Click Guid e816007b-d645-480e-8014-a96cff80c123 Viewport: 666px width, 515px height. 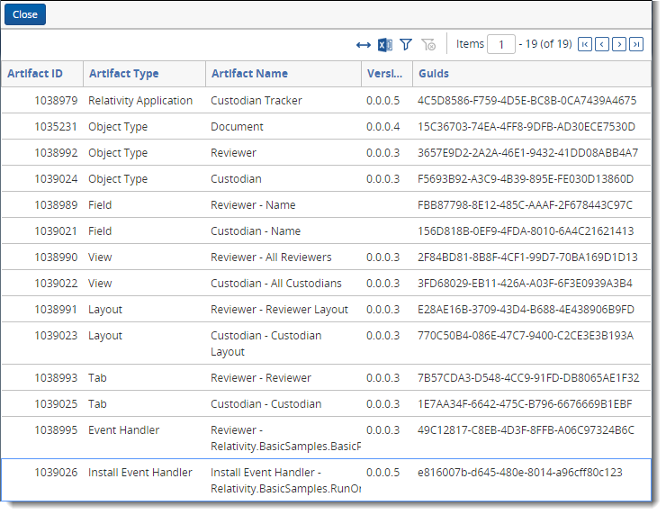point(520,473)
